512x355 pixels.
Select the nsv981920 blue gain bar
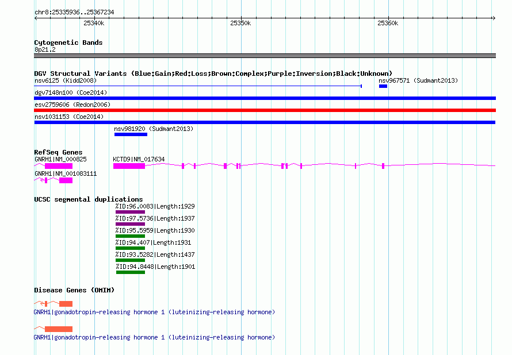[x=131, y=134]
